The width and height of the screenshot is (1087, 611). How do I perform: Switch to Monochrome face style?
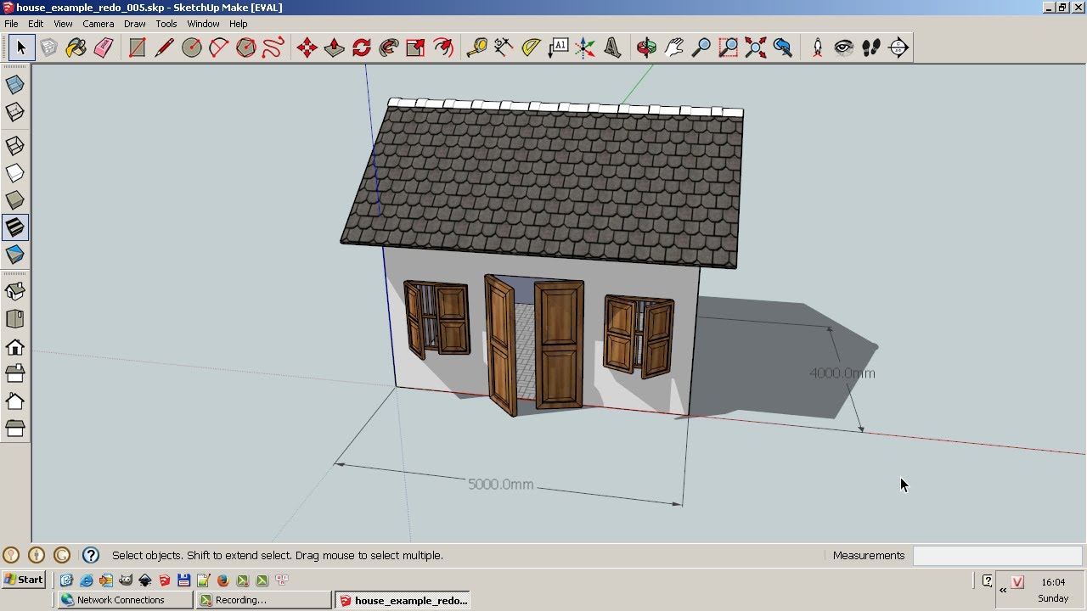(x=14, y=255)
